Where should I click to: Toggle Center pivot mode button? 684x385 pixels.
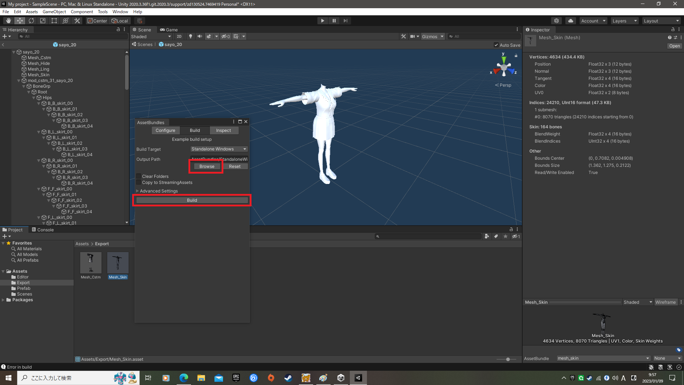(97, 21)
